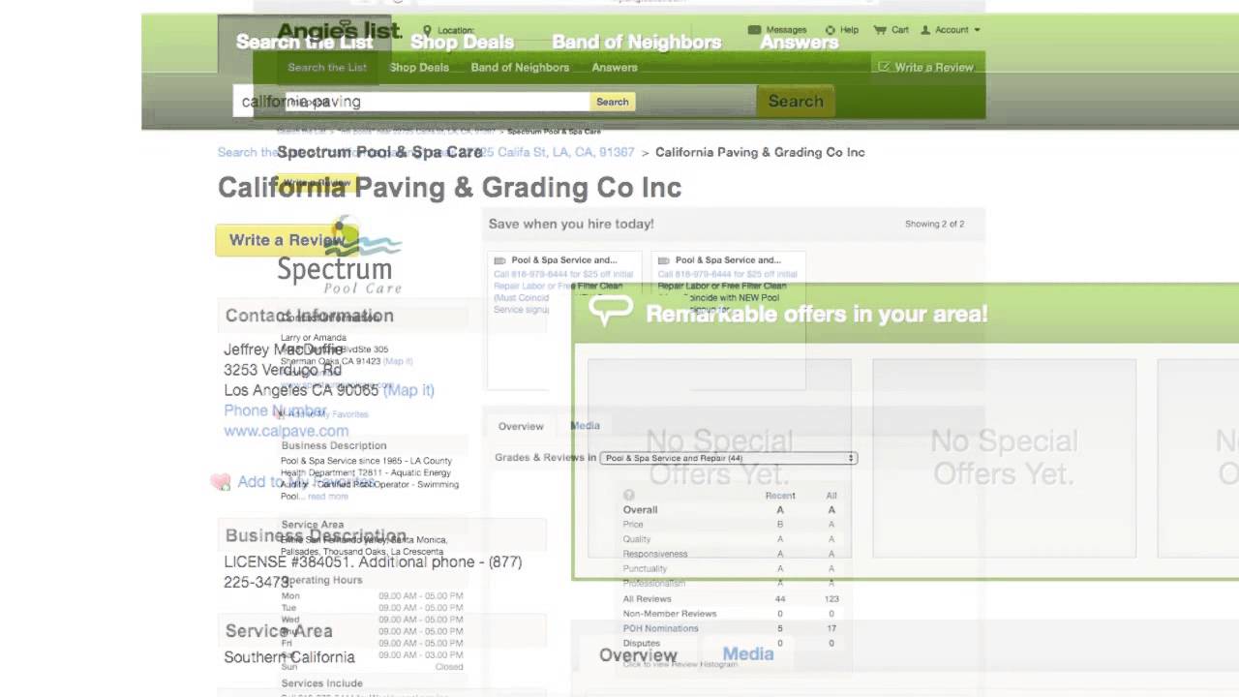Screen dimensions: 1239x697
Task: Click the speech bubble icon by Remarkable offers
Action: point(611,312)
